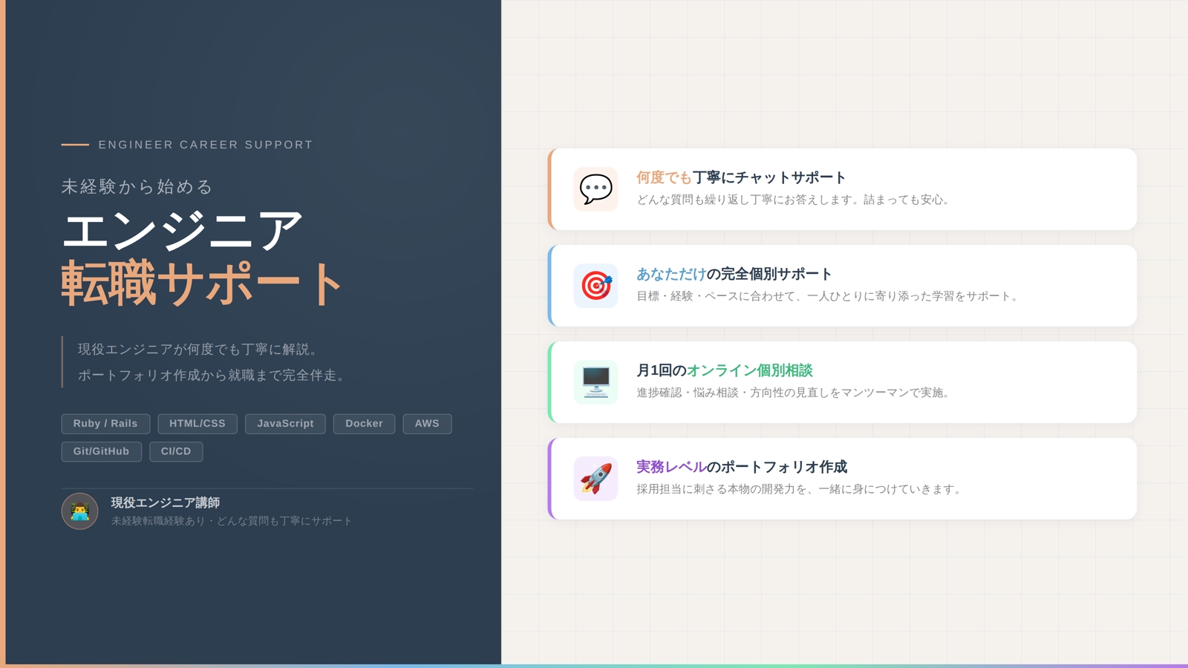The width and height of the screenshot is (1188, 668).
Task: Expand the チャットサポート feature card
Action: point(843,189)
